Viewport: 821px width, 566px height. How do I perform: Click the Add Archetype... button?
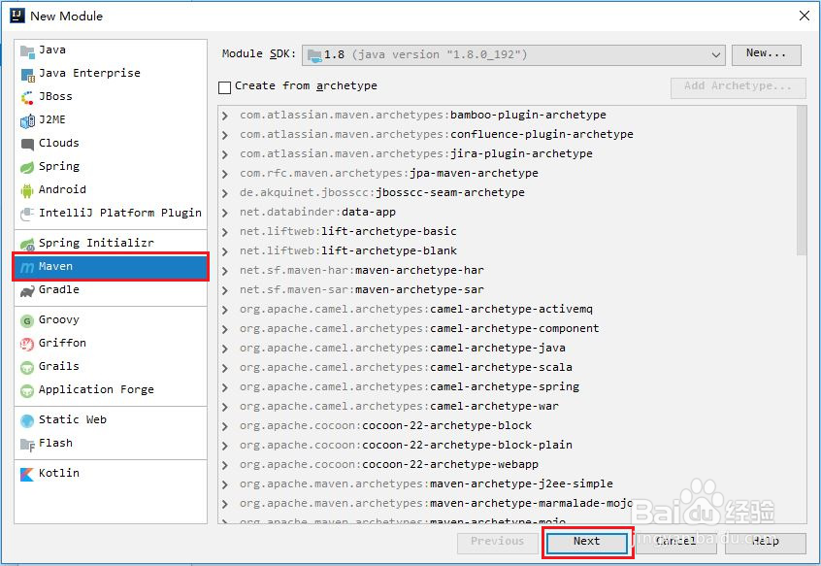pyautogui.click(x=739, y=87)
